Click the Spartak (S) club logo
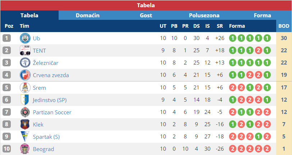 pyautogui.click(x=25, y=137)
